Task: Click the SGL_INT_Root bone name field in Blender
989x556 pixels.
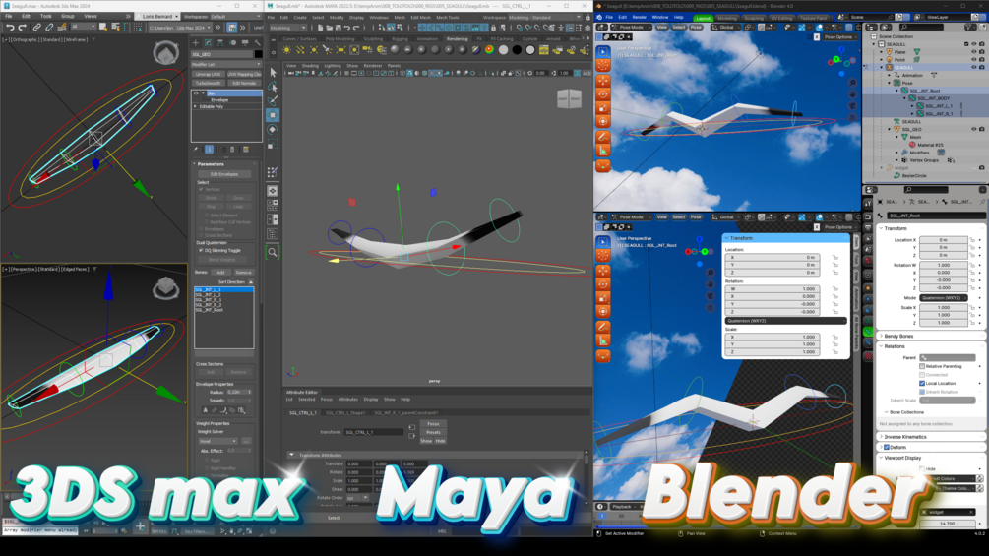Action: (x=936, y=216)
